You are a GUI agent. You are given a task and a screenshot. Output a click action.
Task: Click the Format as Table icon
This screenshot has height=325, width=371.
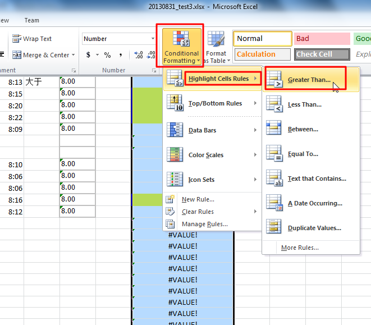click(216, 39)
